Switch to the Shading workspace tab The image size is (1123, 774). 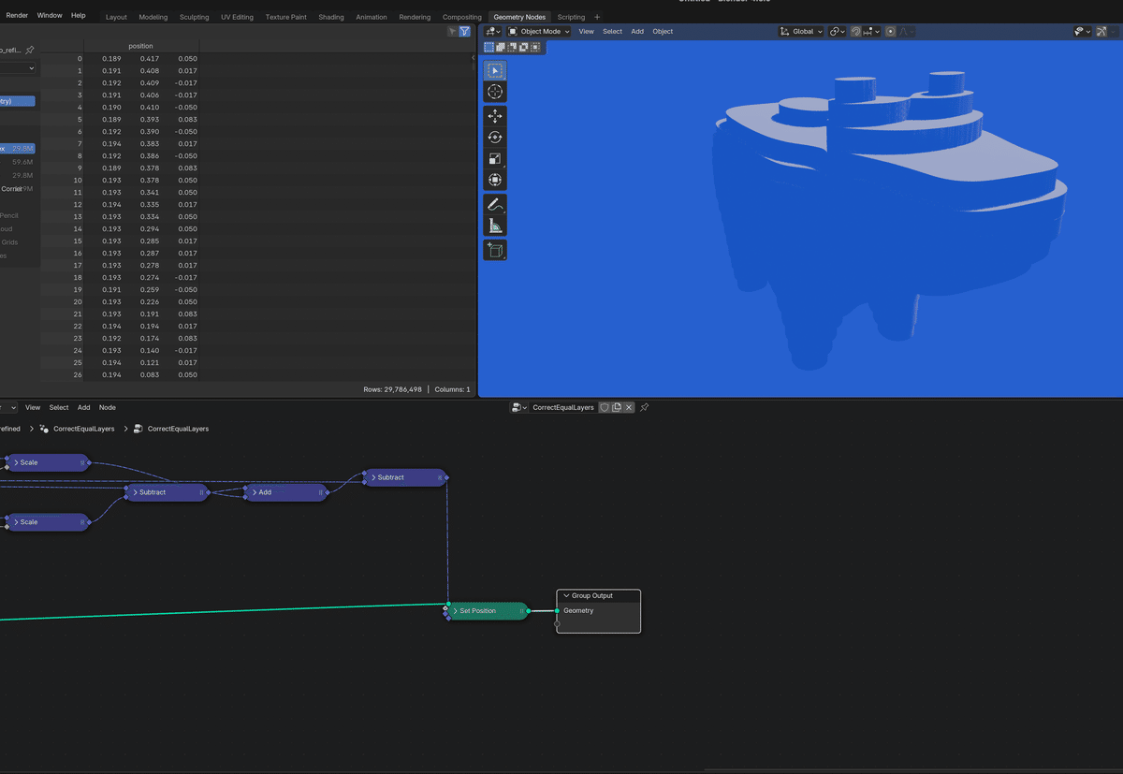point(331,17)
